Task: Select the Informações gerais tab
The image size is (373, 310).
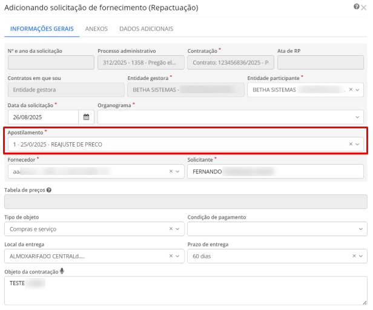Action: pyautogui.click(x=42, y=28)
